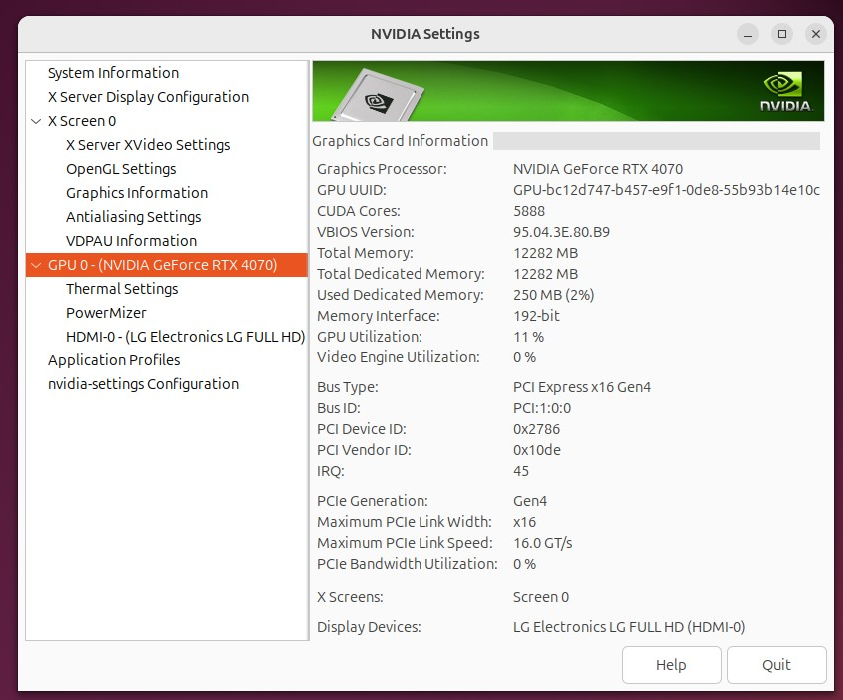Click the GPU UUID value text

666,190
